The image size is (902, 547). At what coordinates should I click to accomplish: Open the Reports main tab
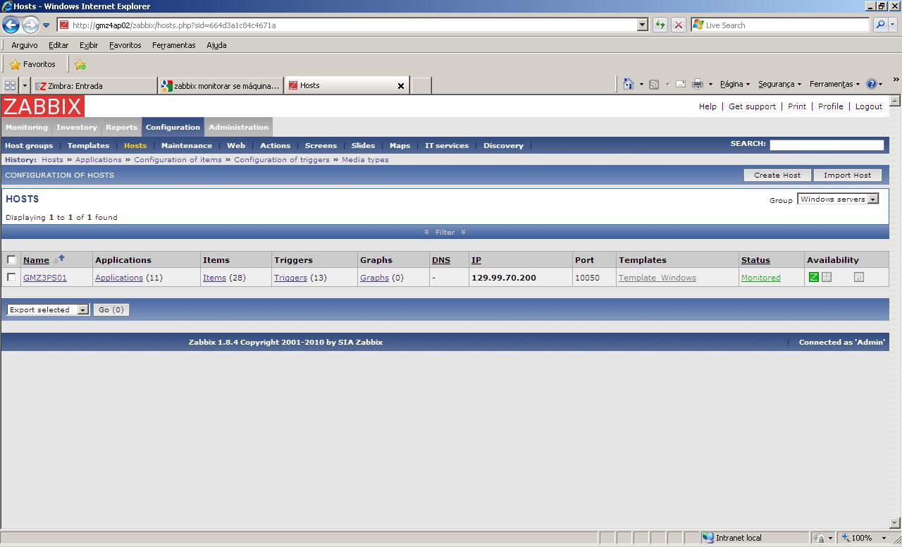[x=121, y=128]
